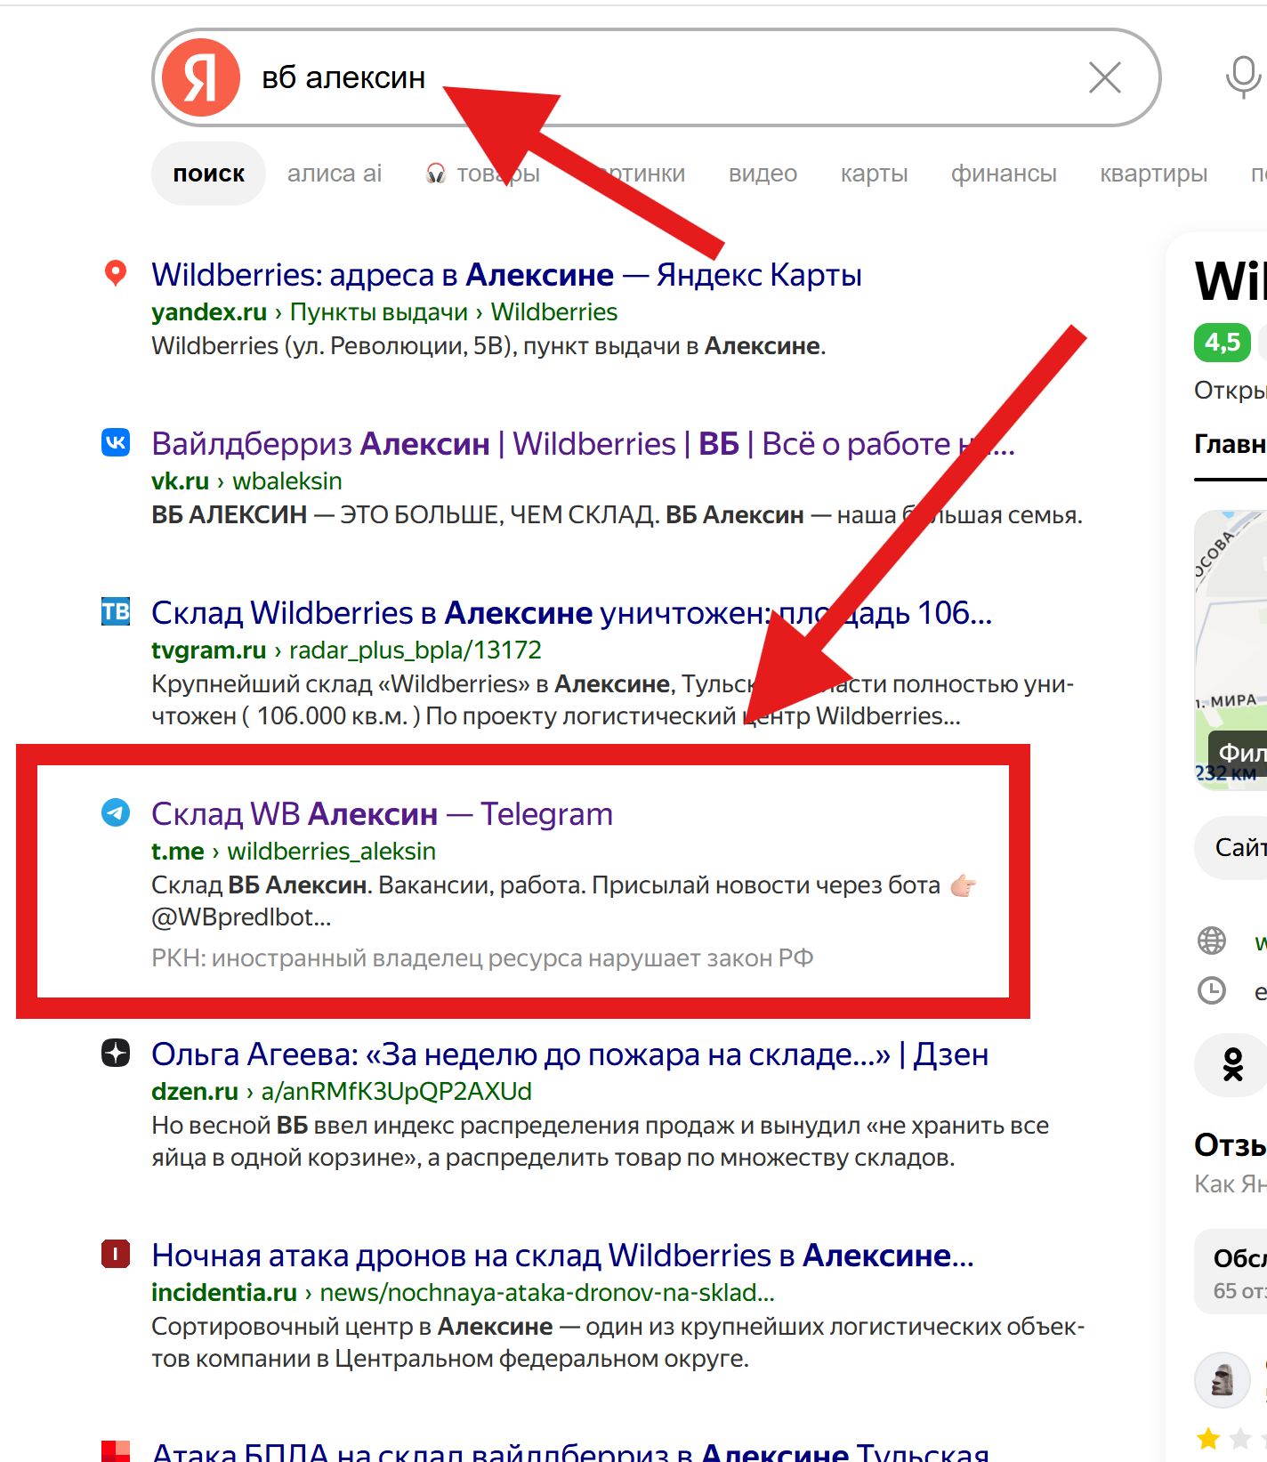Activate voice search microphone icon

[1243, 77]
